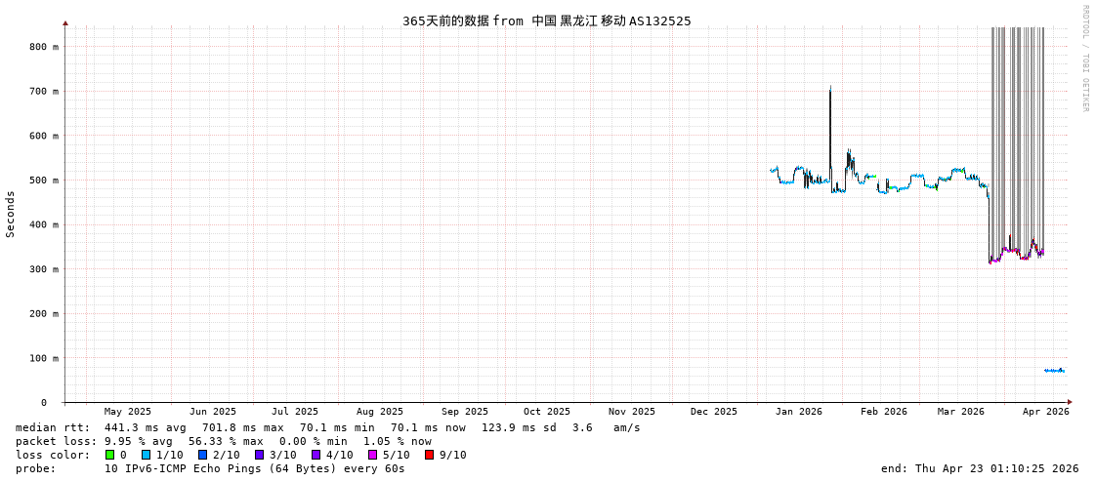Screen dimensions: 1095x482
Task: Click the Apr 2026 x-axis label
Action: 1045,412
